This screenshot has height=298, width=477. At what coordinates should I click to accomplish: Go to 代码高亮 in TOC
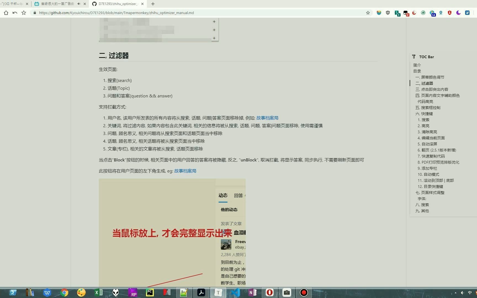pyautogui.click(x=425, y=102)
